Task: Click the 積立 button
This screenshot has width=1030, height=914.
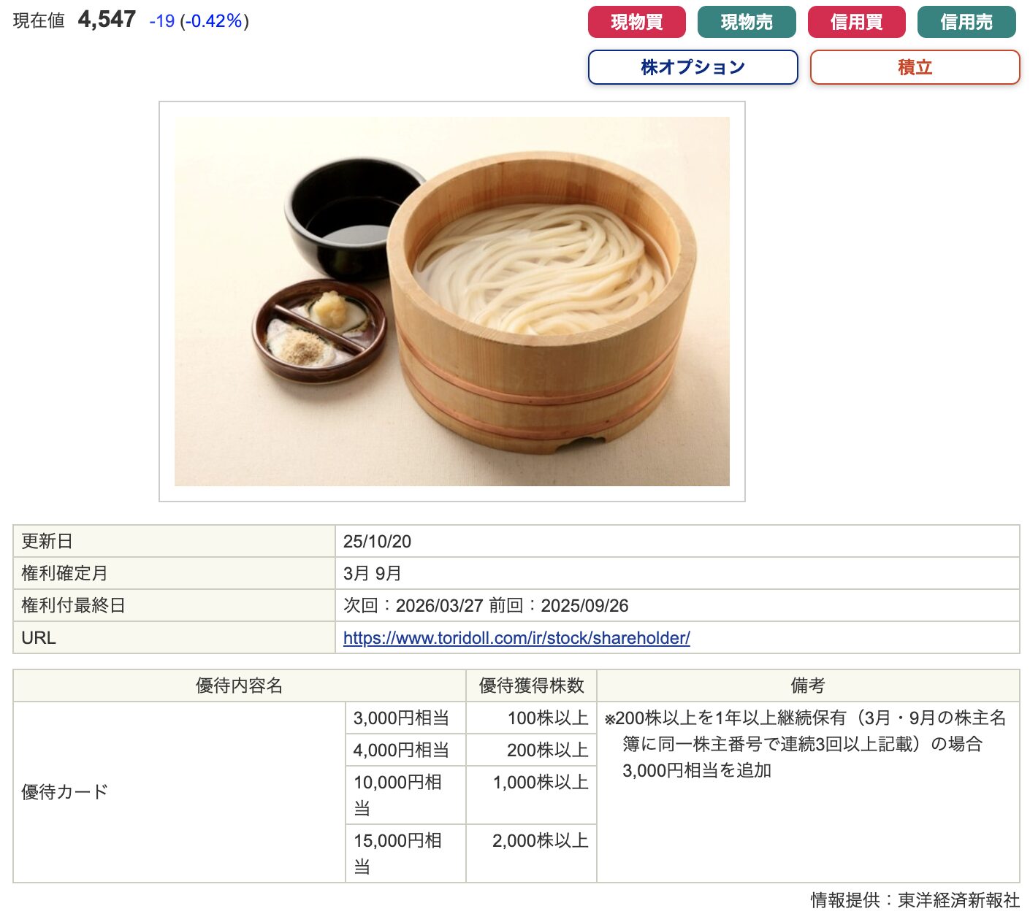Action: [x=915, y=67]
